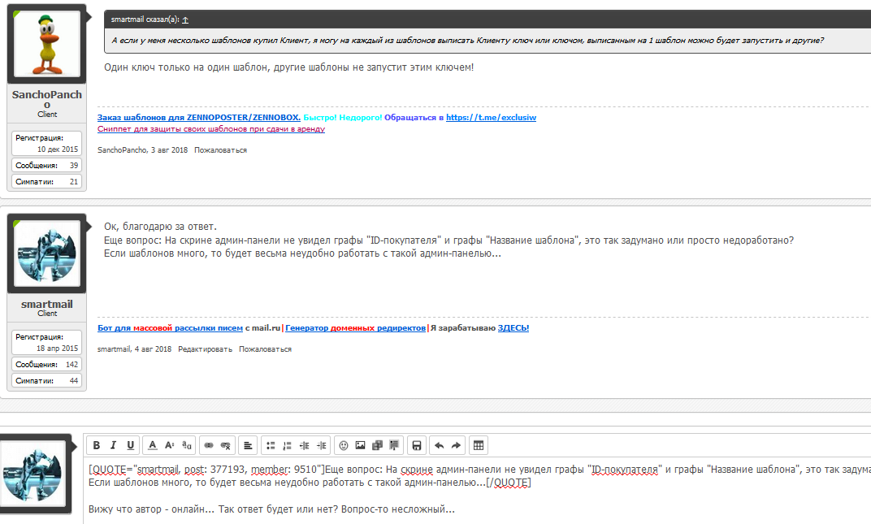871x524 pixels.
Task: Open the special insert (quote/code) icon
Action: click(x=394, y=445)
